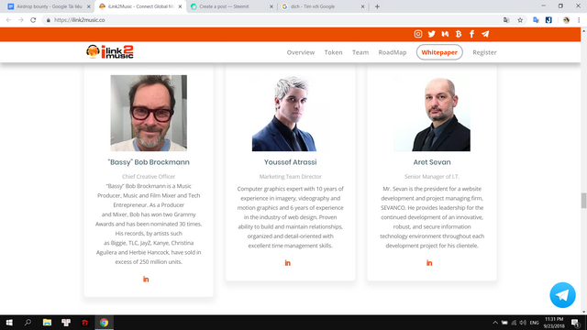Viewport: 587px width, 330px height.
Task: Open the ENG language switcher
Action: pyautogui.click(x=534, y=323)
